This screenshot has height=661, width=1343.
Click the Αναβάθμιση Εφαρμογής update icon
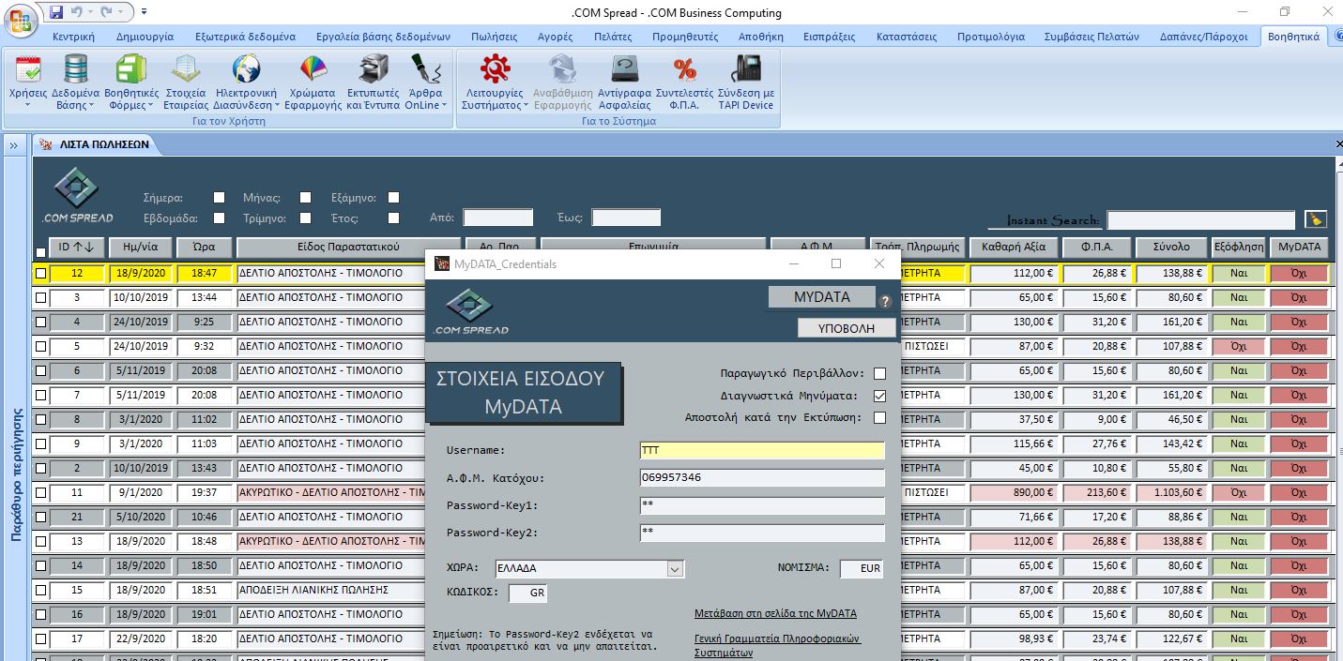562,68
